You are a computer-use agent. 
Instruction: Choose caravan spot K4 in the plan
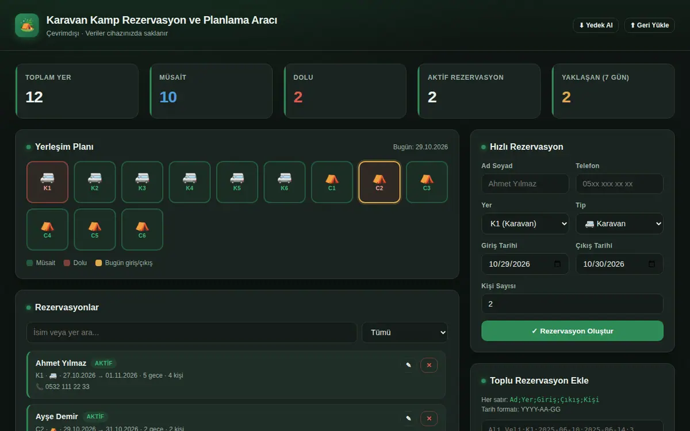click(190, 182)
